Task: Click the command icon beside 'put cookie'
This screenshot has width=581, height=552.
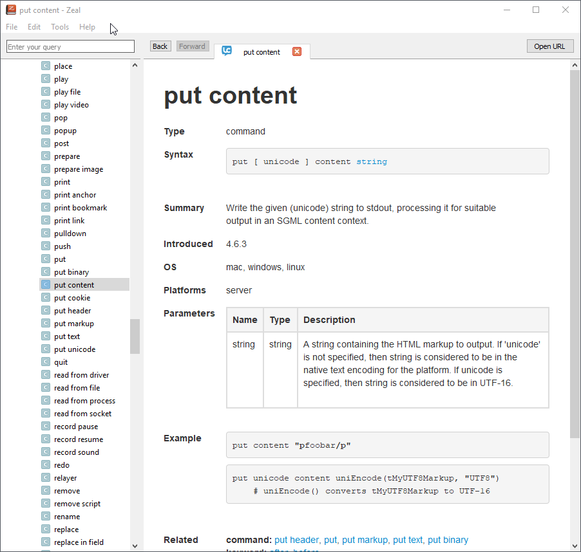Action: pos(46,298)
